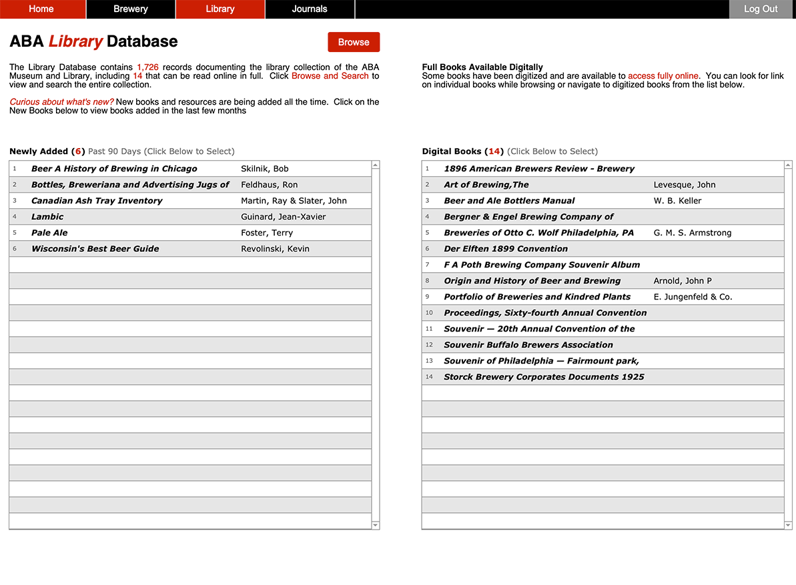Click the '1,726' records count link
The image size is (796, 585).
click(x=148, y=67)
